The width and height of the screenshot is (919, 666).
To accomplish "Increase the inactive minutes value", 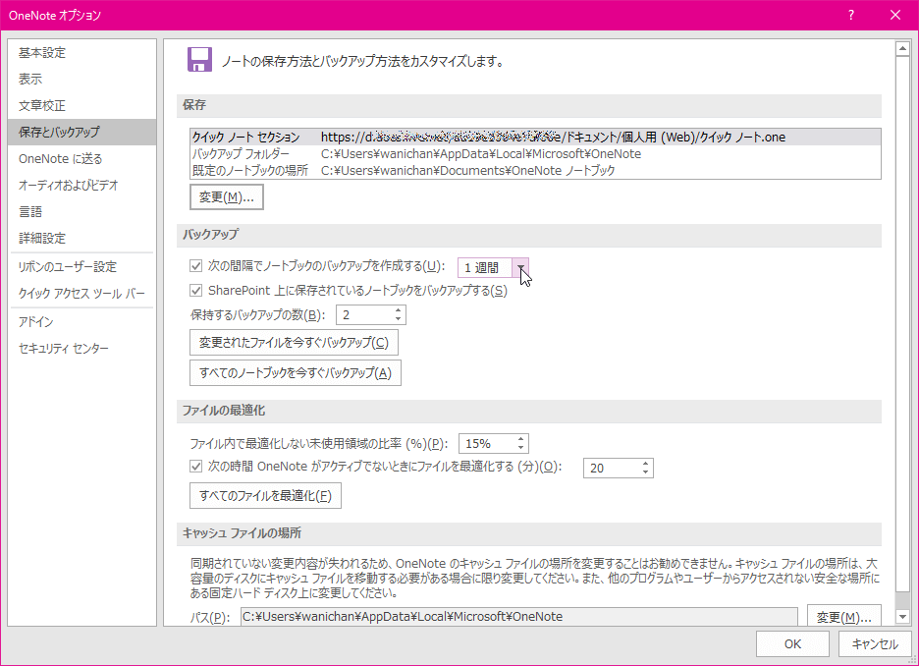I will (x=645, y=463).
